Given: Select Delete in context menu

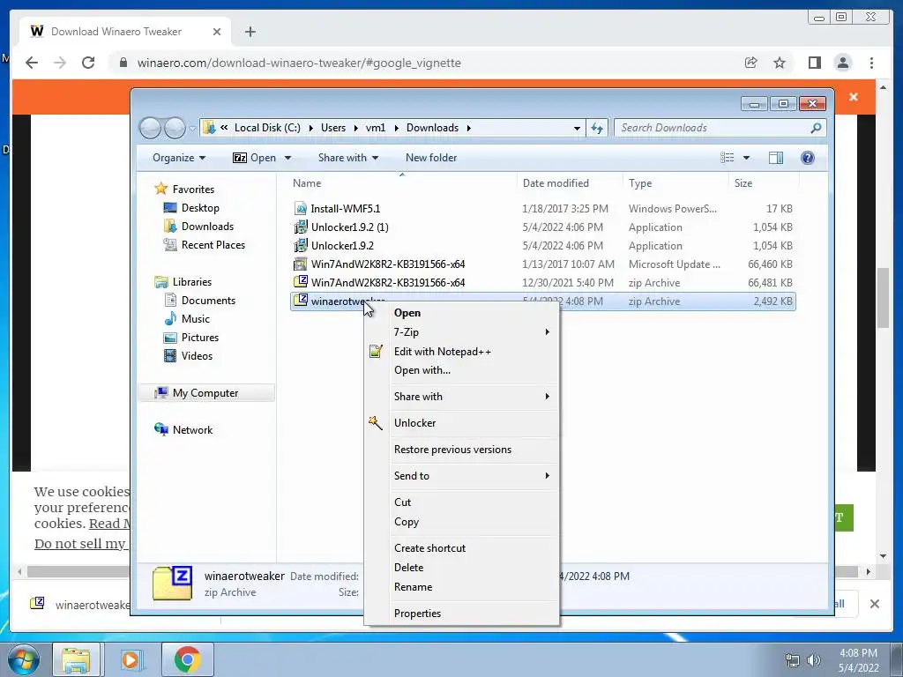Looking at the screenshot, I should pos(462,568).
